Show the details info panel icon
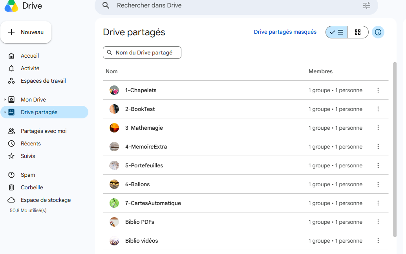 [x=378, y=32]
